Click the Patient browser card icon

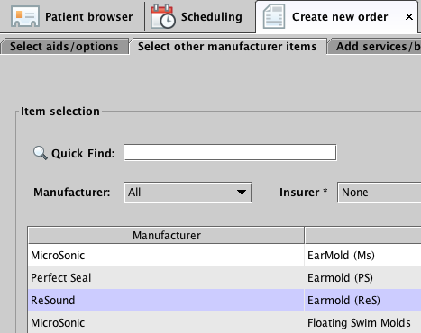25,16
